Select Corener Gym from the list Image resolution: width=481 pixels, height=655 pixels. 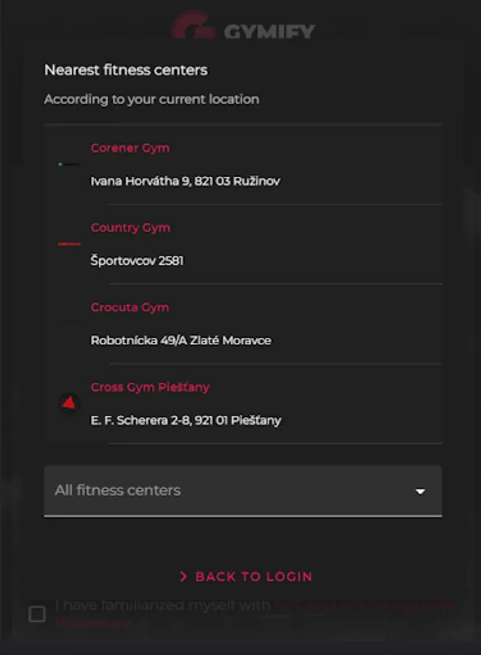coord(130,148)
